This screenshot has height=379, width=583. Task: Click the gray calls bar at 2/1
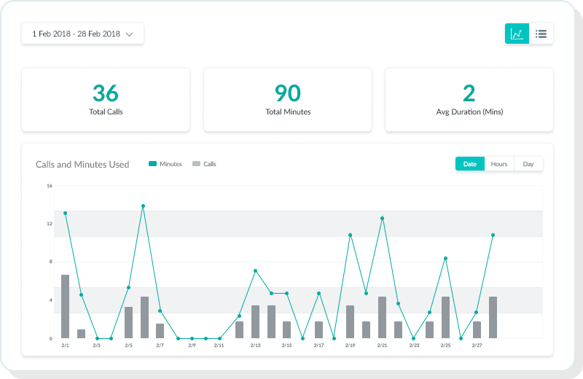[x=65, y=306]
